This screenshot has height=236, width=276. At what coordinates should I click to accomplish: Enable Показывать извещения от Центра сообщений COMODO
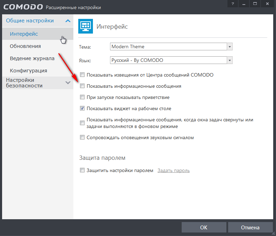82,75
